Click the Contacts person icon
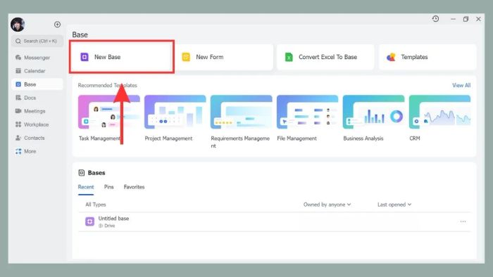This screenshot has height=277, width=493. pyautogui.click(x=18, y=138)
